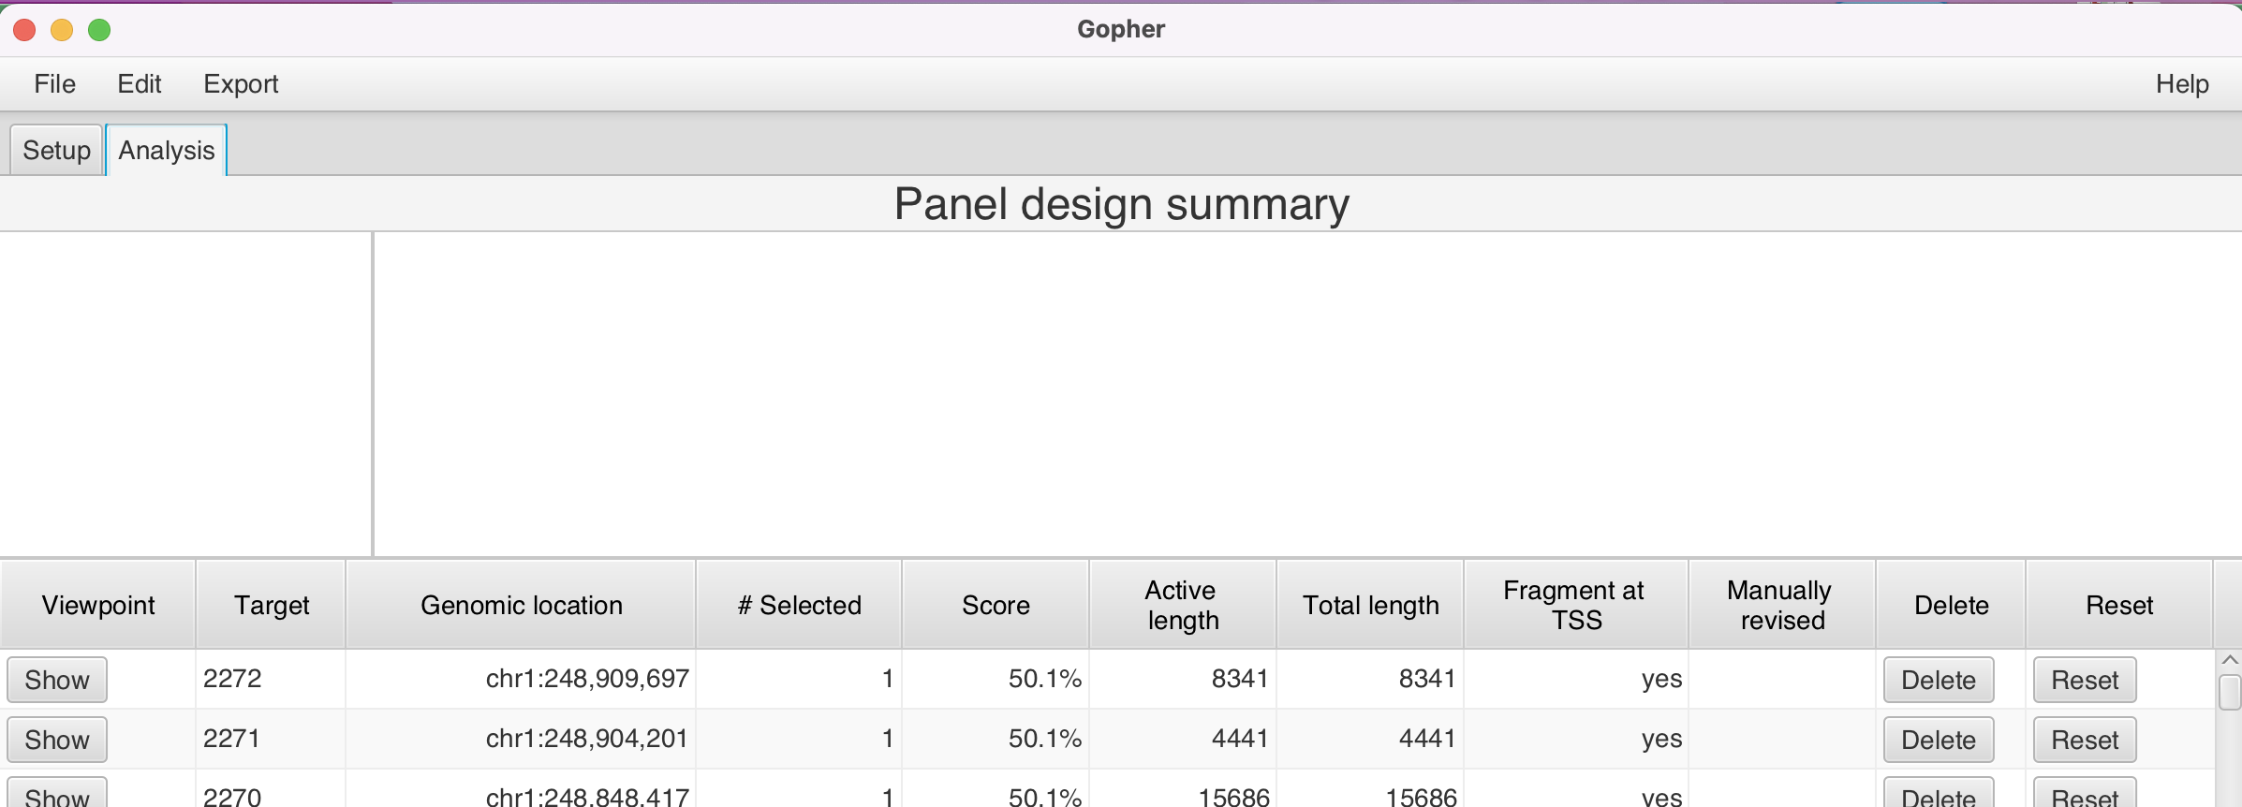Select the Analysis tab

point(165,149)
